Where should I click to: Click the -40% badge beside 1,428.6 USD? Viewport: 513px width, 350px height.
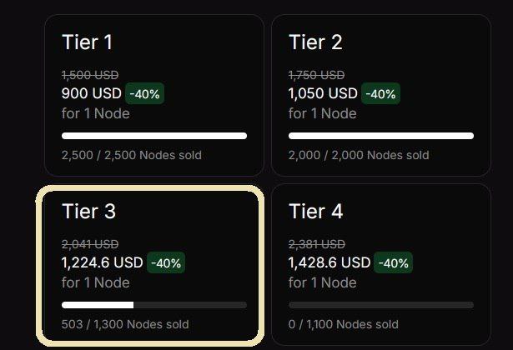(394, 262)
